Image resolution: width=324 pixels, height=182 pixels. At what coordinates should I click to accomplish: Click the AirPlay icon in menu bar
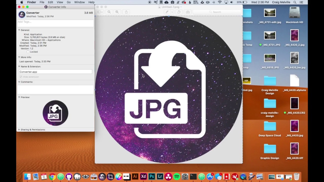[x=226, y=2]
